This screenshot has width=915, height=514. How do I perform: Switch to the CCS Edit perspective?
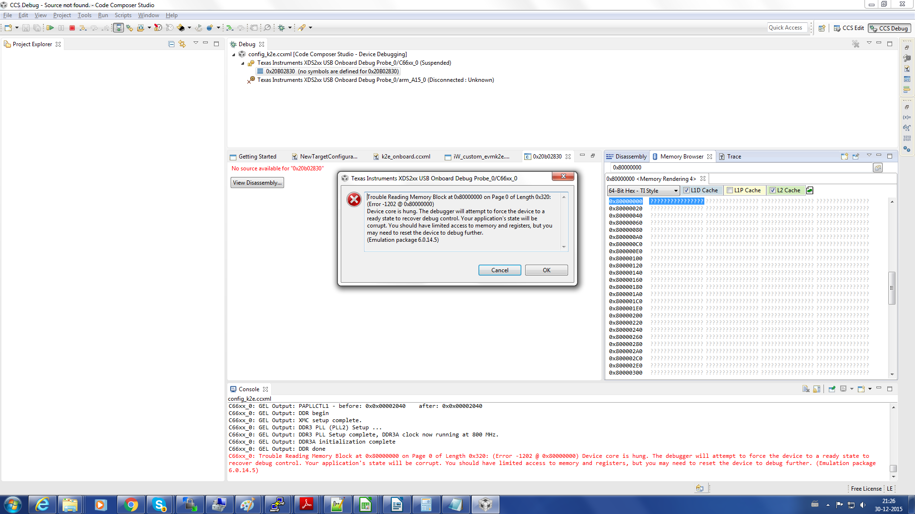[x=848, y=28]
